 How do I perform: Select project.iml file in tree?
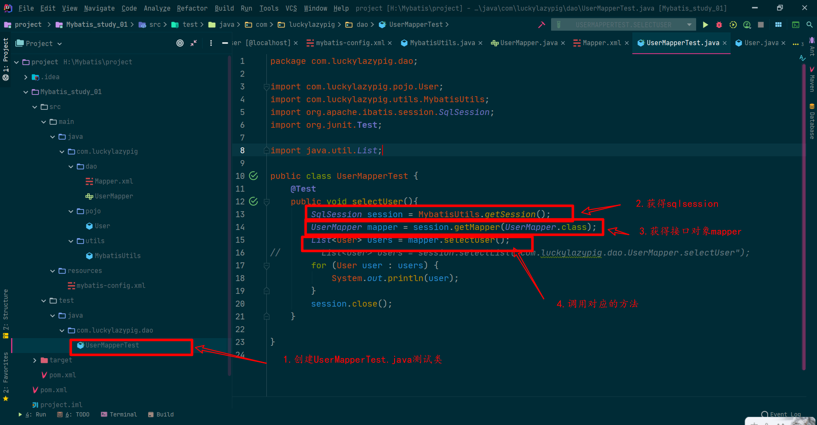point(57,405)
